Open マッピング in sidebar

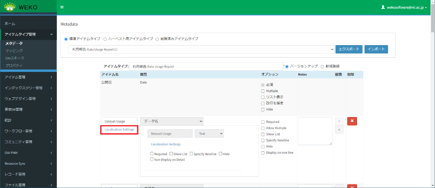point(14,51)
